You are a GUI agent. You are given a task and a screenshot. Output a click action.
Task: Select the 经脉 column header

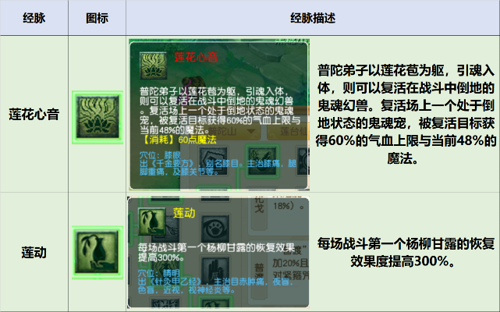(34, 18)
